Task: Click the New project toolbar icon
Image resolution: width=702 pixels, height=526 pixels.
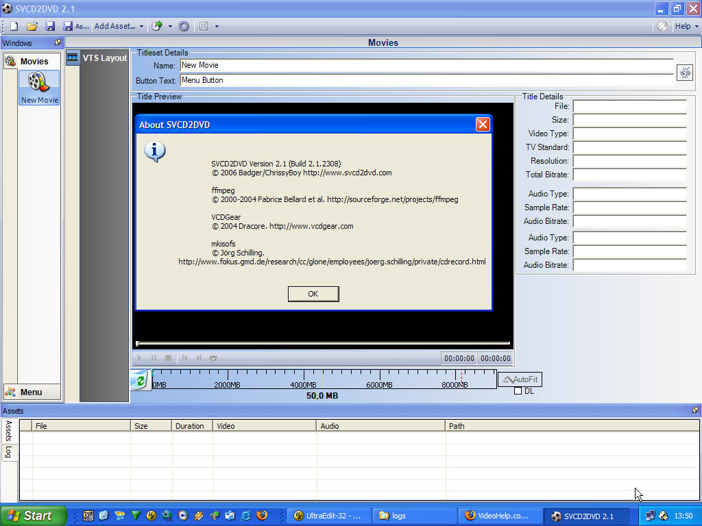Action: 14,27
